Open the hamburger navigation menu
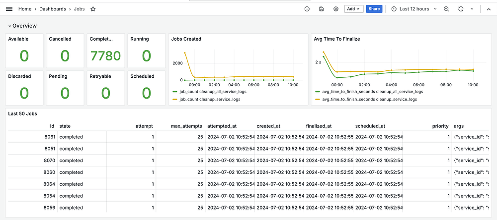The image size is (497, 220). (8, 9)
